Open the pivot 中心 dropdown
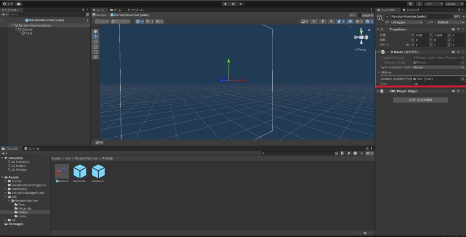This screenshot has width=466, height=237. 102,21
